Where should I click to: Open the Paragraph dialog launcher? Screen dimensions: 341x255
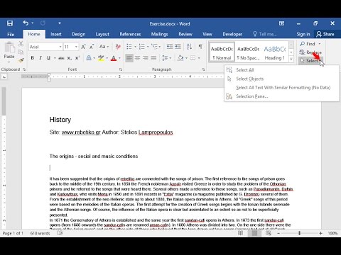(x=203, y=69)
